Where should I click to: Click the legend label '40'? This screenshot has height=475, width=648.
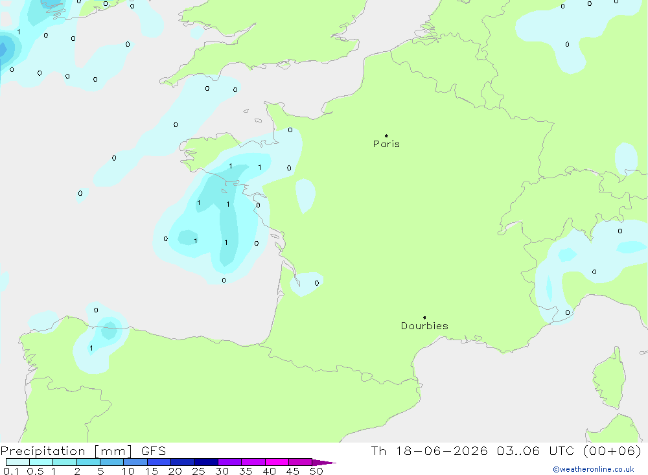[270, 471]
